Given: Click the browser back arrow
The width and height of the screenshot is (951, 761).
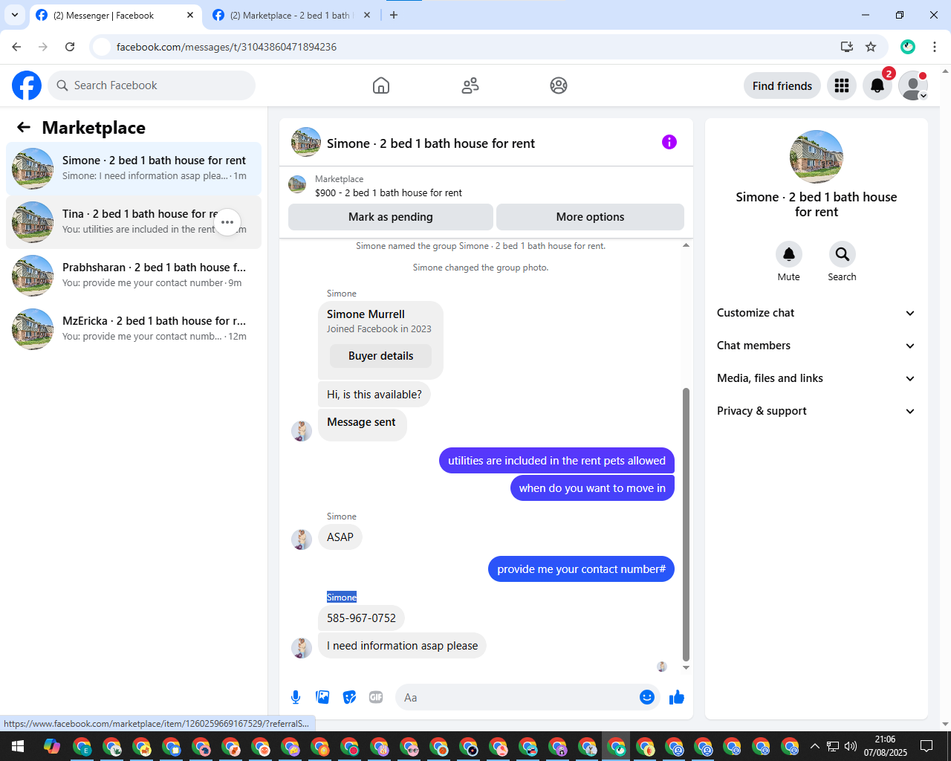Looking at the screenshot, I should [x=16, y=47].
